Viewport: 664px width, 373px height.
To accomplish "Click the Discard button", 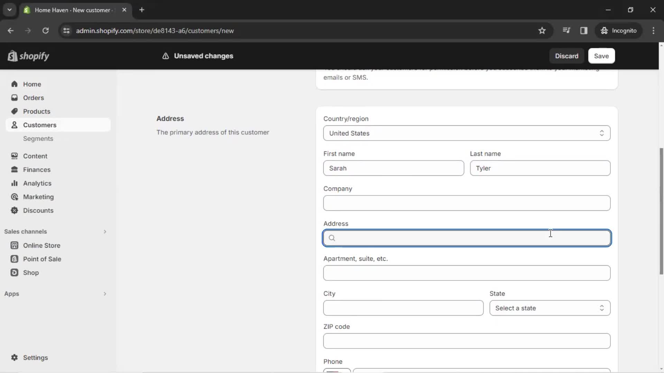I will 566,56.
